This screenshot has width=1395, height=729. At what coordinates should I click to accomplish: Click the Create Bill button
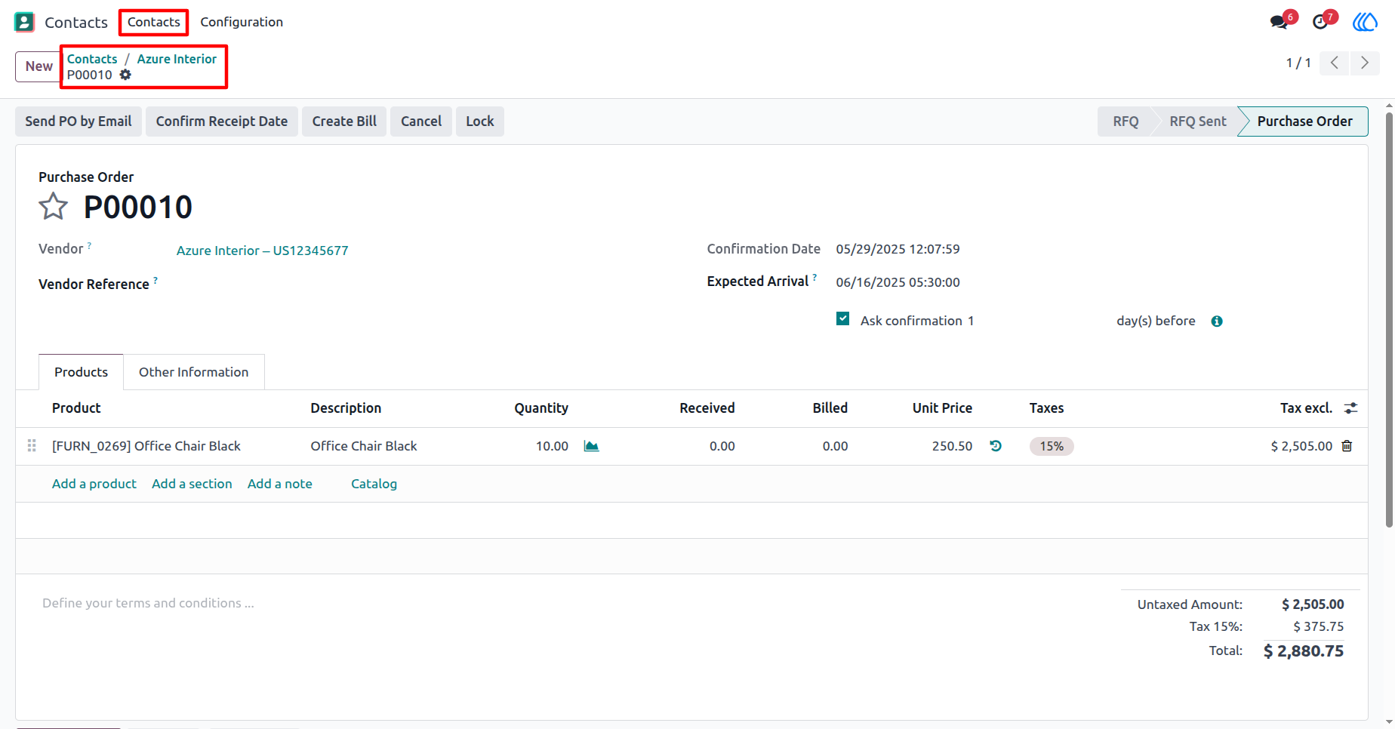click(344, 121)
